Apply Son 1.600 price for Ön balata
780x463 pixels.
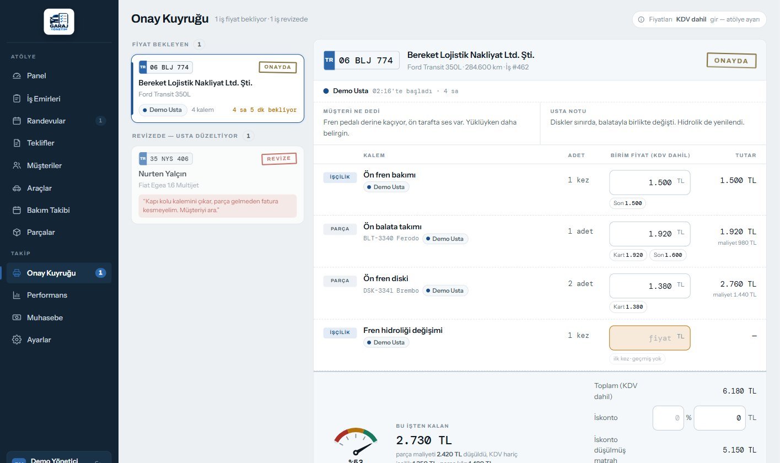coord(668,255)
